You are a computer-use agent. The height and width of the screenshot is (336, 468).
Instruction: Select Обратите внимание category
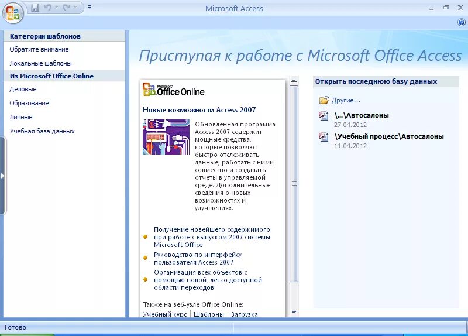coord(39,49)
